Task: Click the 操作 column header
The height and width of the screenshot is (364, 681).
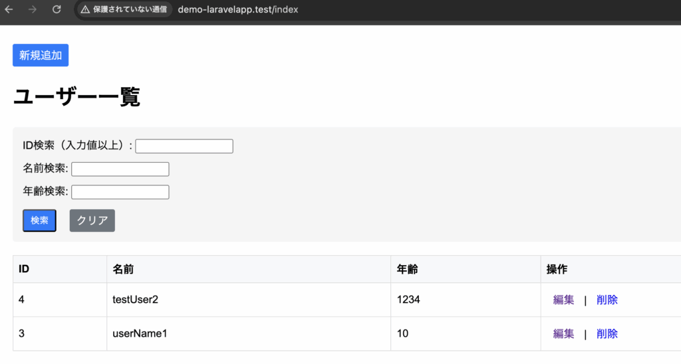Action: (x=557, y=269)
